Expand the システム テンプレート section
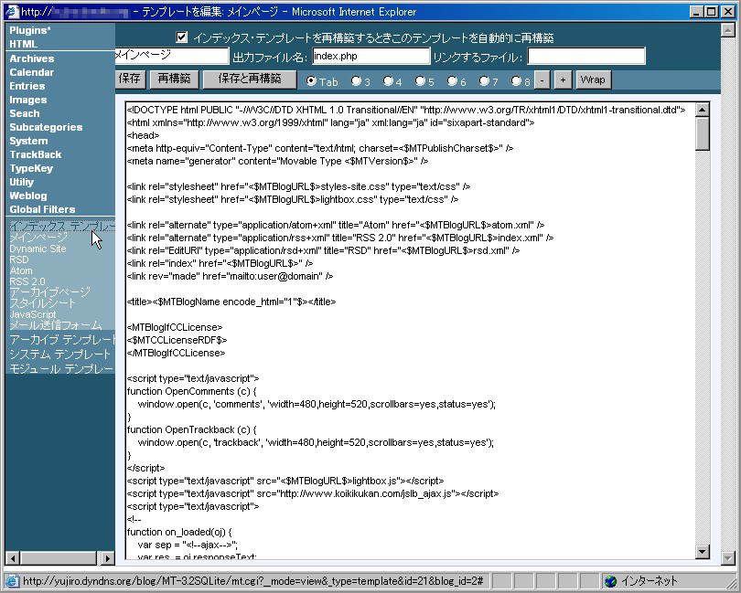 pyautogui.click(x=59, y=355)
